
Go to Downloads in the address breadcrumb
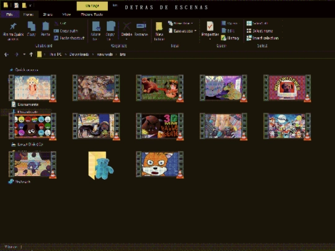pos(79,55)
